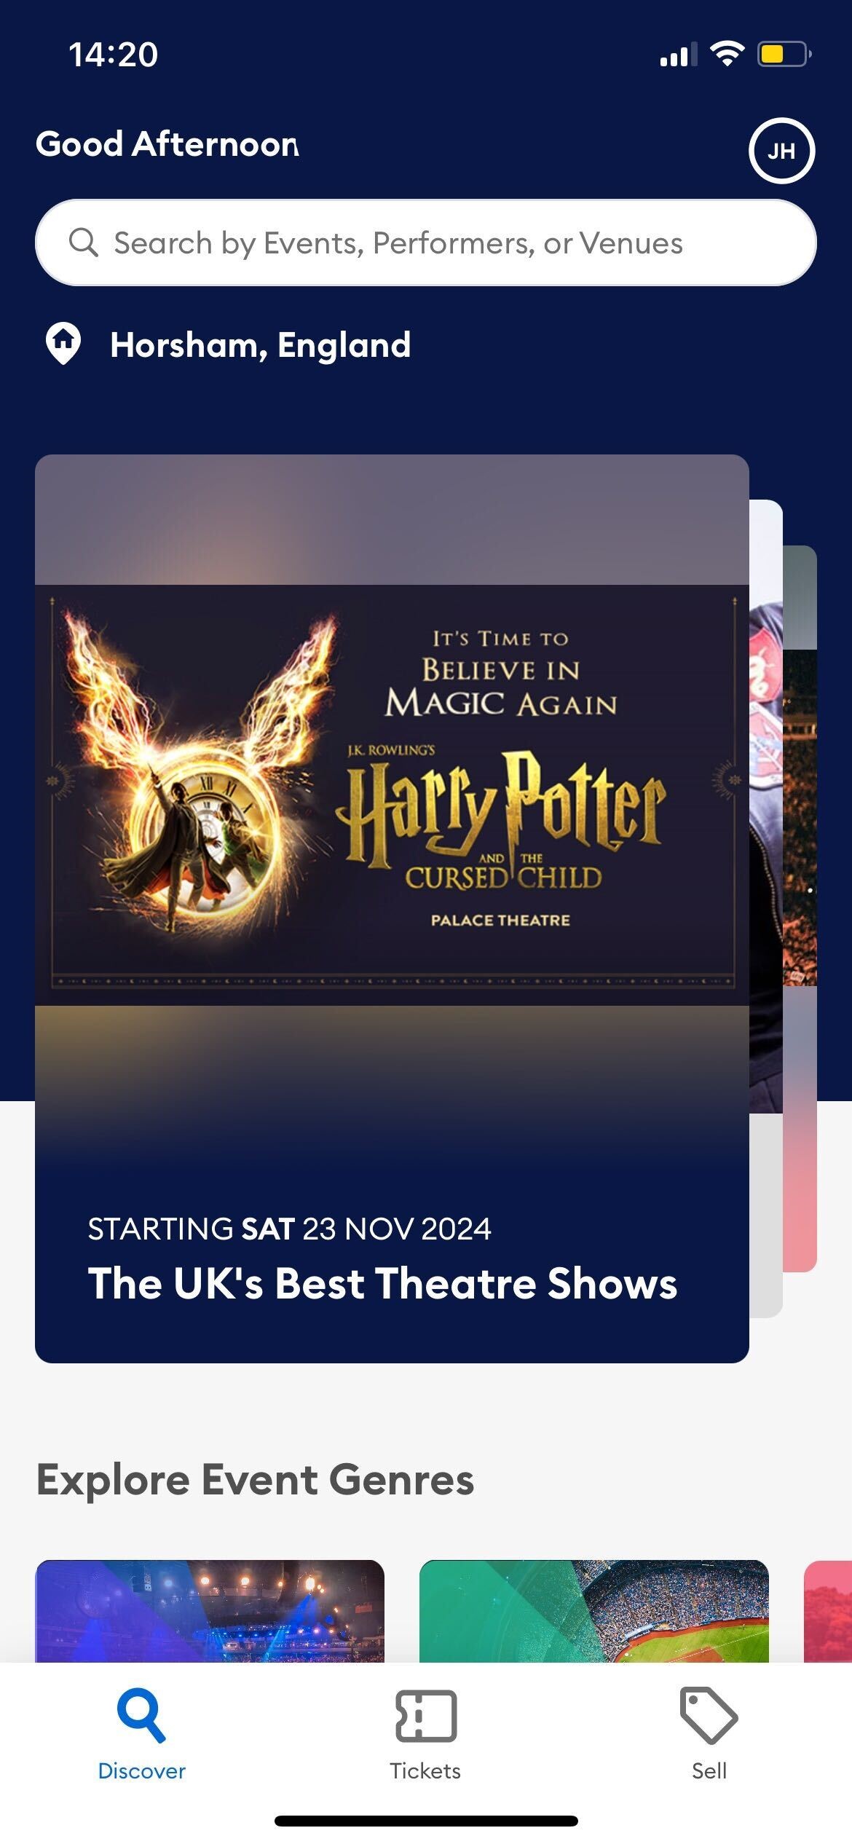The width and height of the screenshot is (852, 1844).
Task: Tap the Sell price tag icon
Action: [709, 1715]
